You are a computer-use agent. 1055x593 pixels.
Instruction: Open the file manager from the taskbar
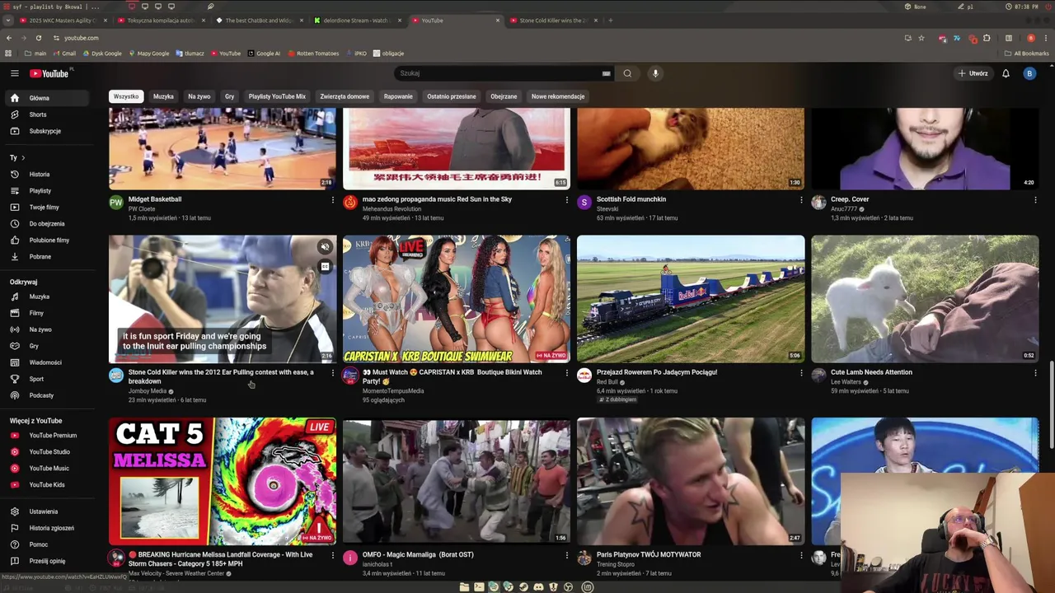(x=464, y=587)
